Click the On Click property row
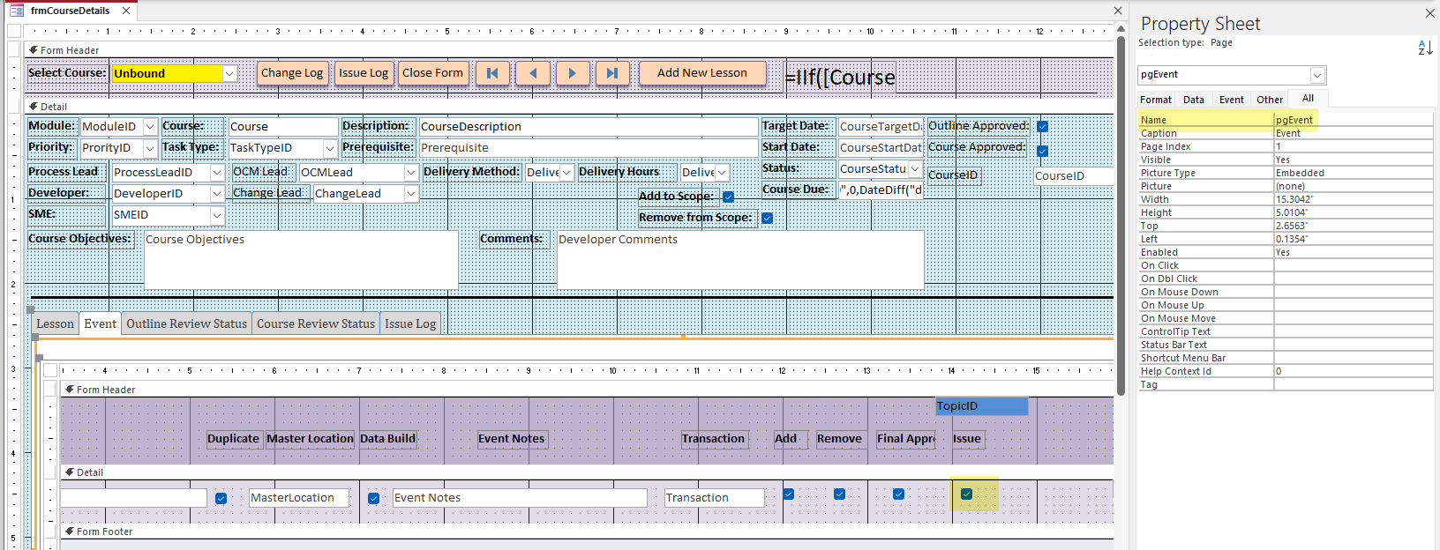 (1286, 265)
